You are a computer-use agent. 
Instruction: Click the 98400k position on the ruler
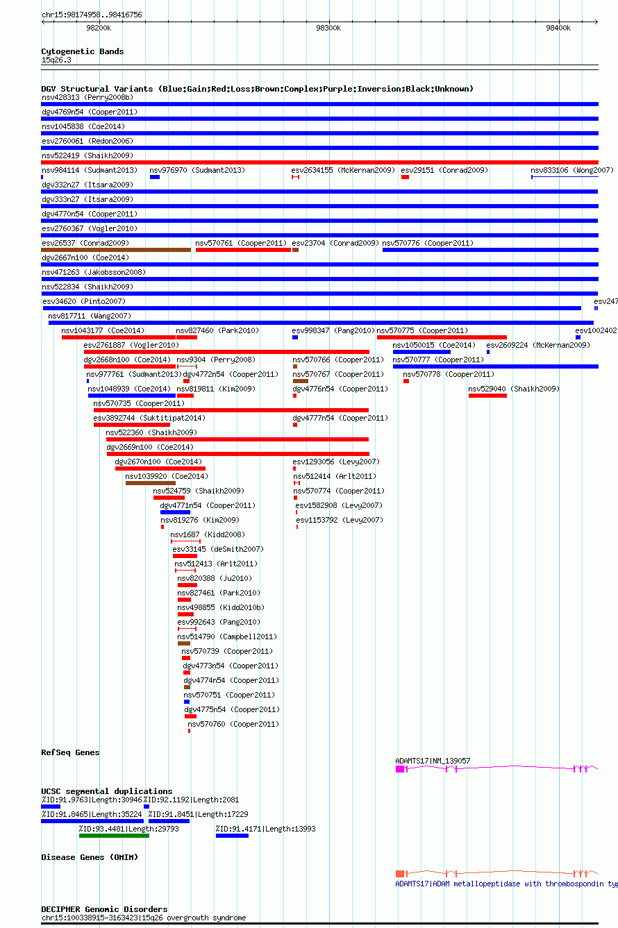[x=558, y=28]
